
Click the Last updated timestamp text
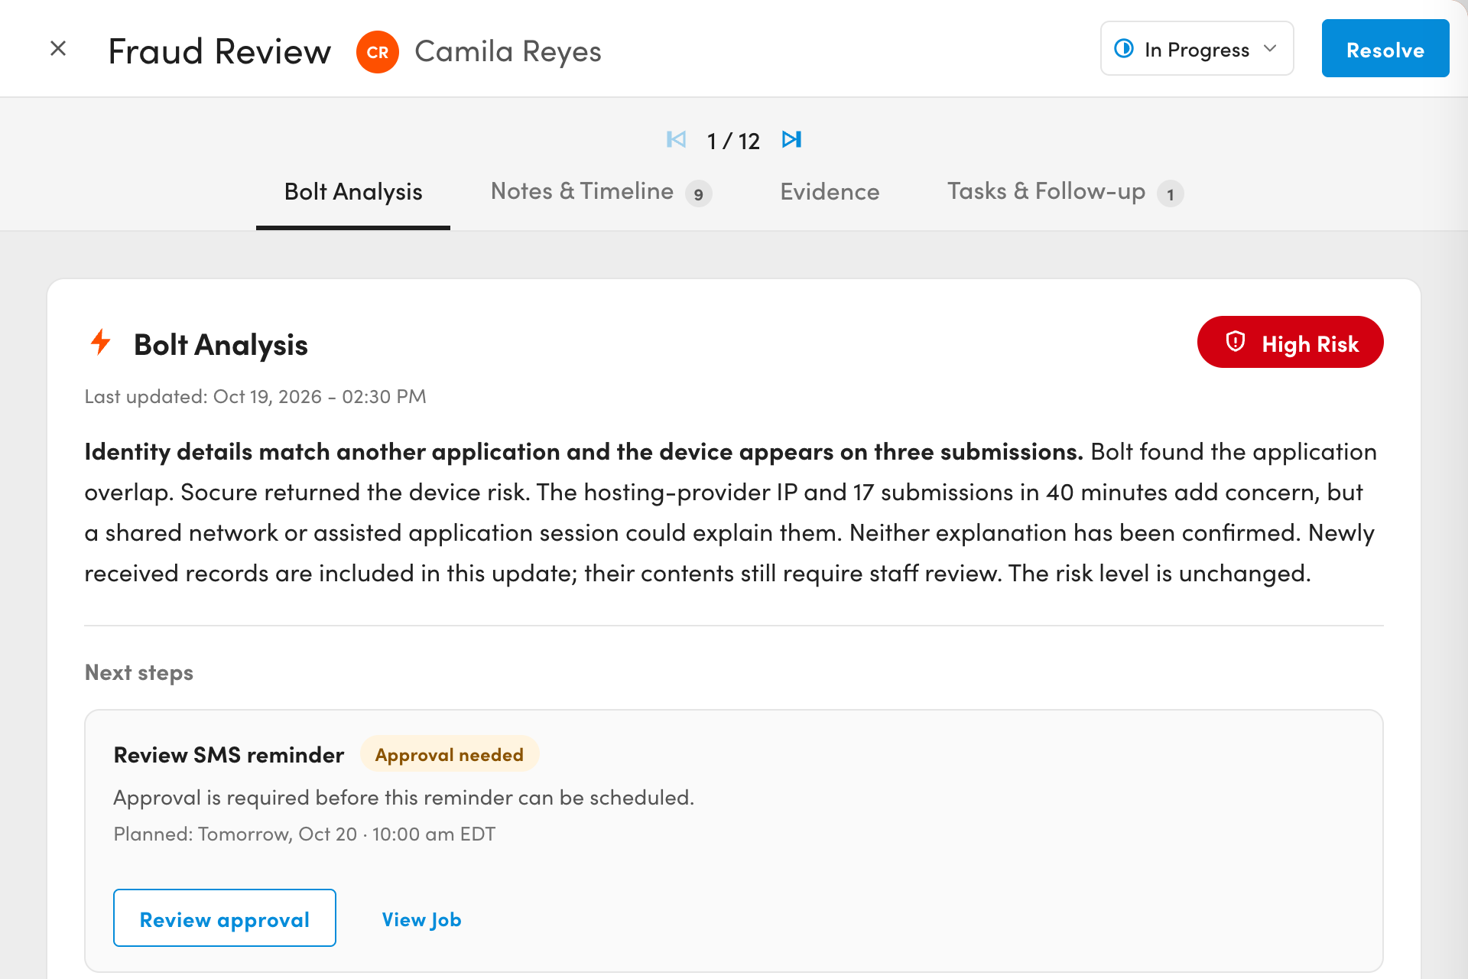pos(255,396)
